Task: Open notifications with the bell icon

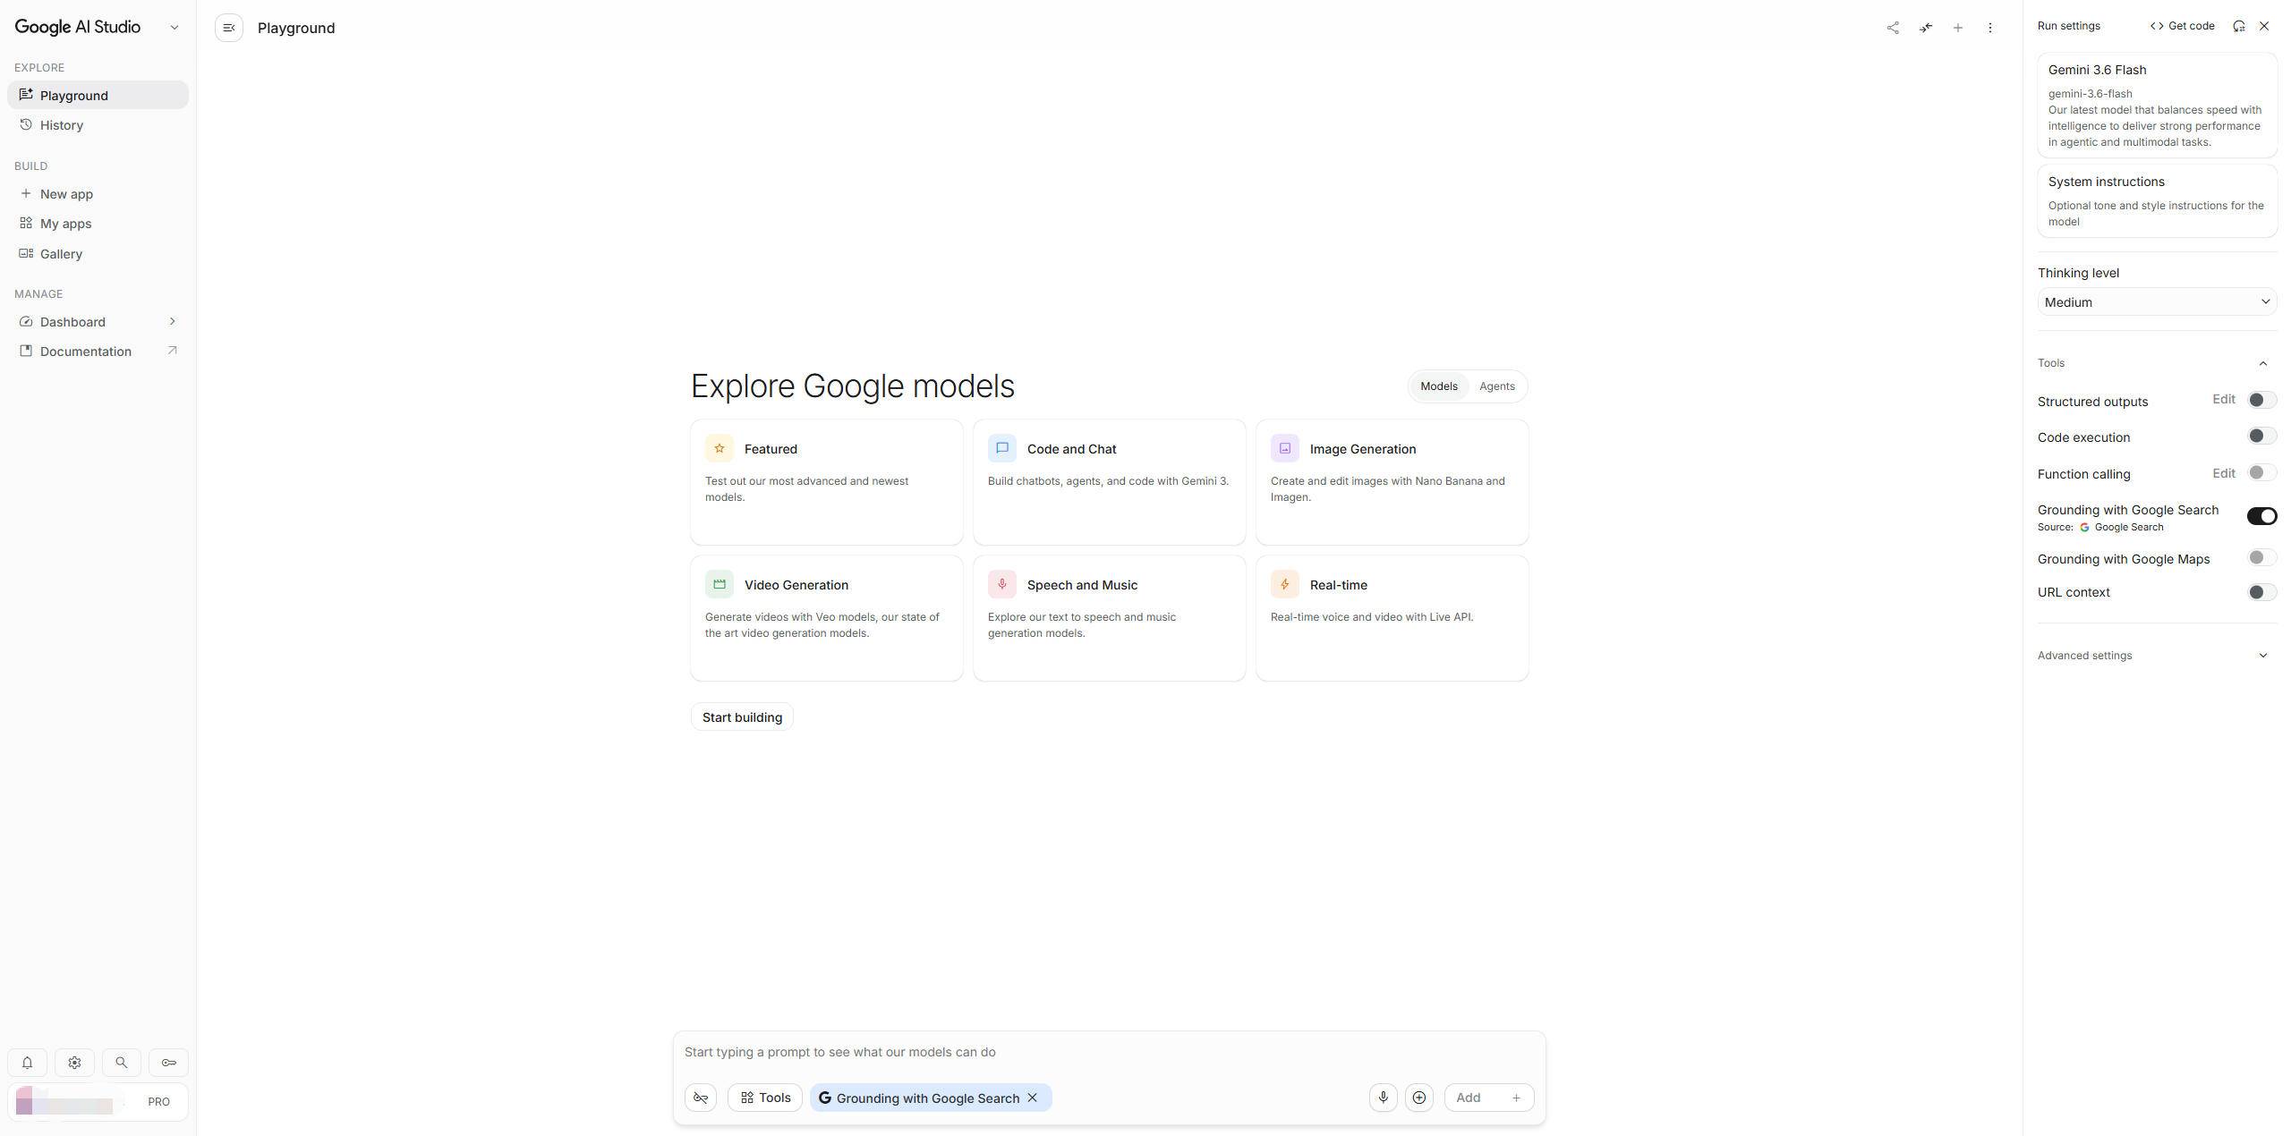Action: tap(27, 1063)
